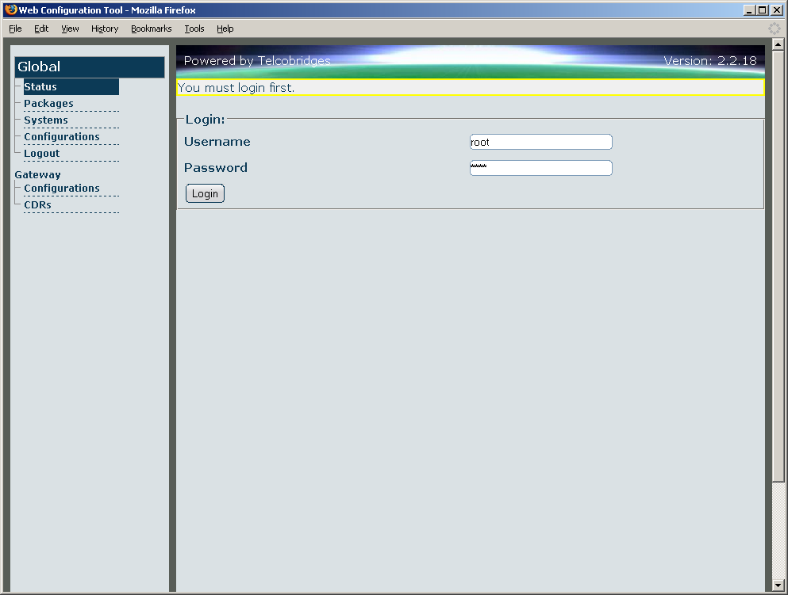Click the 'Powered by Telcobridges' banner text

257,61
